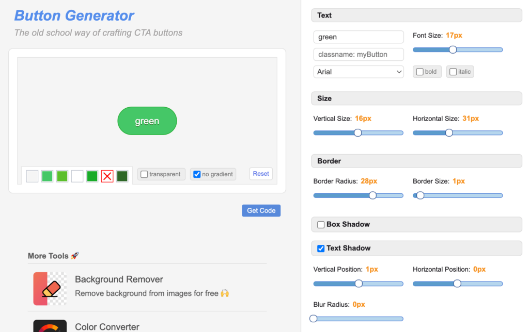Click the button text input field
The height and width of the screenshot is (332, 529).
tap(359, 37)
